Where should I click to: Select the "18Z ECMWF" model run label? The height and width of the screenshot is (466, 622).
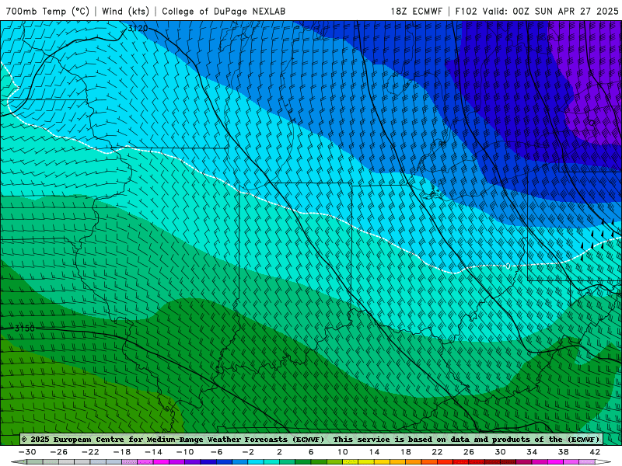click(416, 11)
